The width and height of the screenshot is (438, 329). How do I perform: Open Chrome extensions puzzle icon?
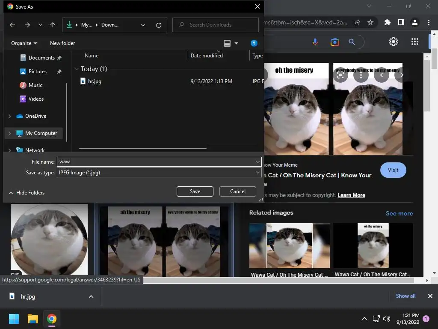pyautogui.click(x=388, y=22)
